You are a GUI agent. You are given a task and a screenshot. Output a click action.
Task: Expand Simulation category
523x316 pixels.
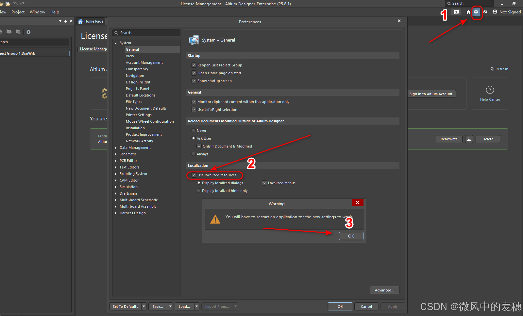pos(115,187)
